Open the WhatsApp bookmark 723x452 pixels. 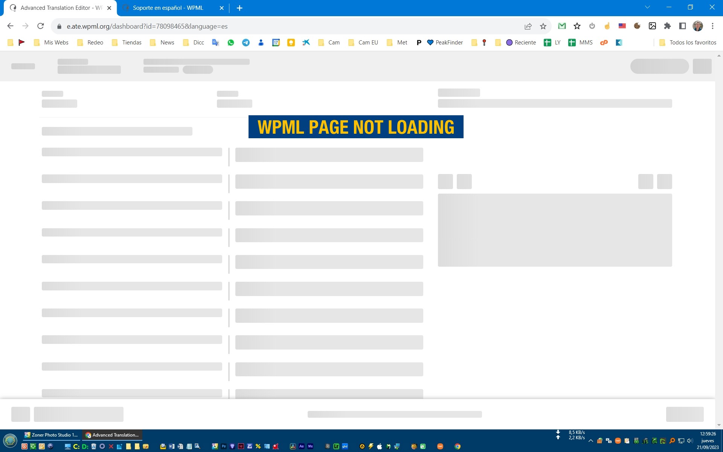click(231, 43)
